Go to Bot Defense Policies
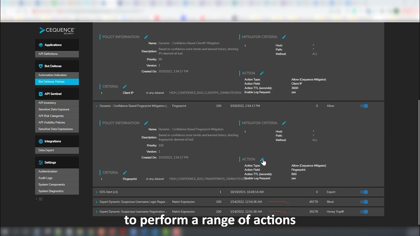The height and width of the screenshot is (236, 420). point(57,81)
